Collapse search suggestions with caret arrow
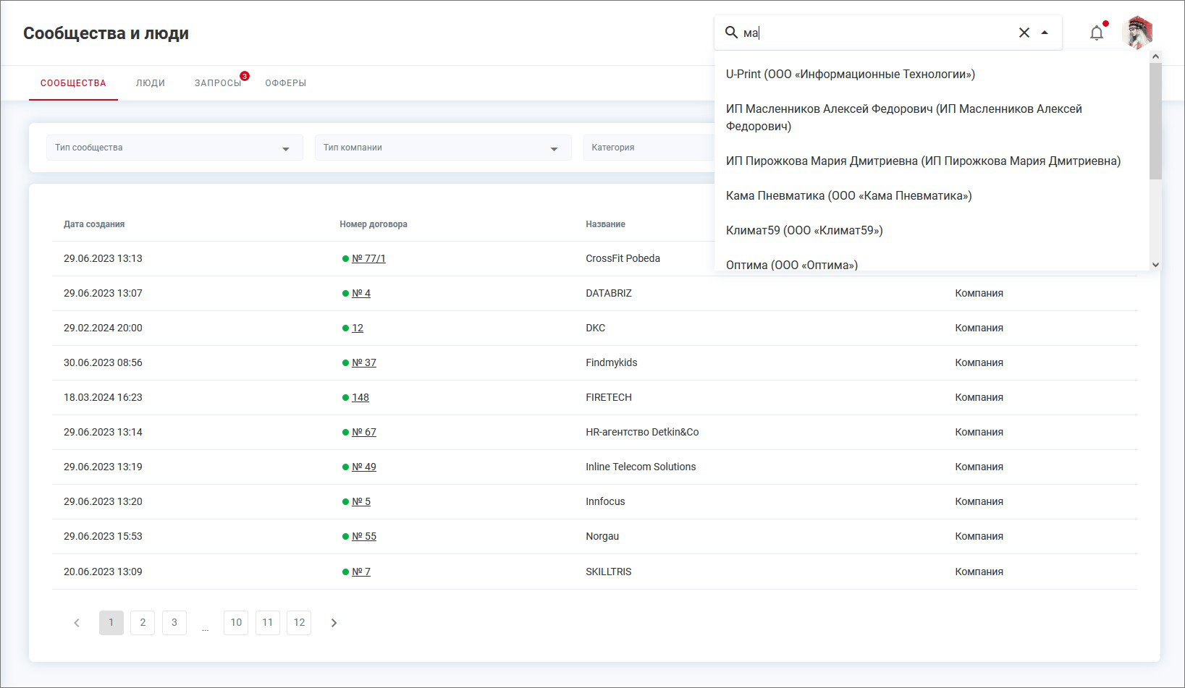This screenshot has height=688, width=1185. [x=1045, y=33]
